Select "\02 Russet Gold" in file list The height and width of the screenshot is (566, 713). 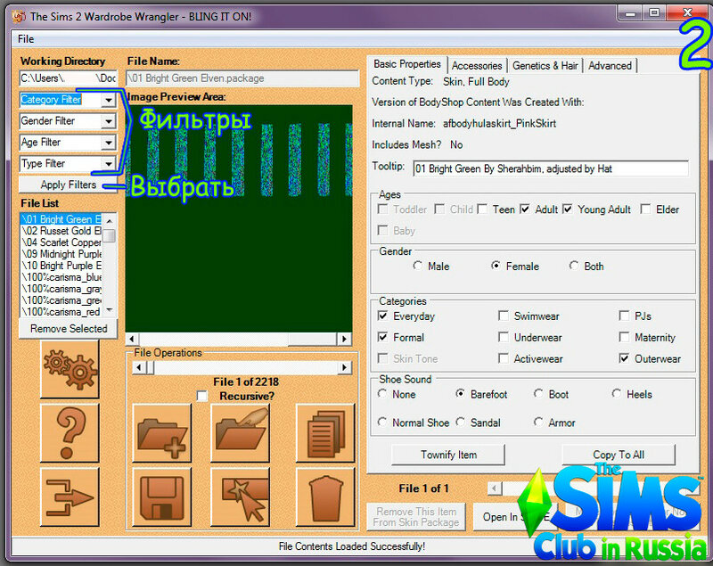point(61,231)
